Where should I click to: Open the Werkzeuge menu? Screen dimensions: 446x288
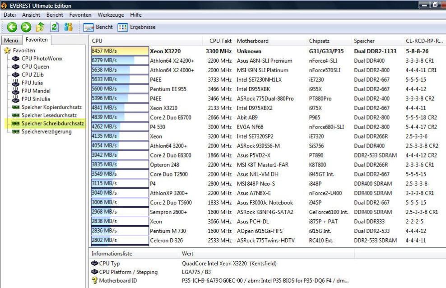pos(111,15)
